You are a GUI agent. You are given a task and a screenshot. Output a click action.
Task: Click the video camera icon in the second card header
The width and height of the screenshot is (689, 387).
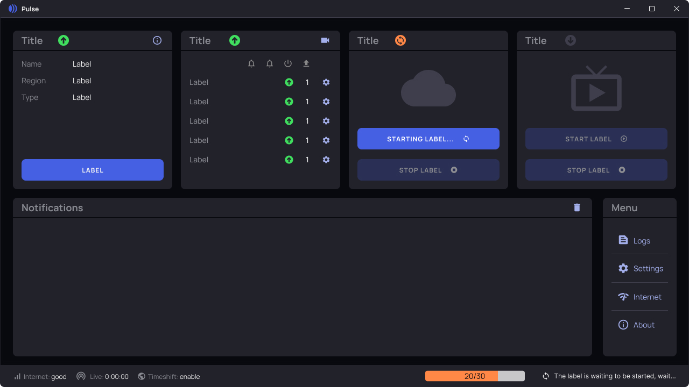[x=325, y=40]
